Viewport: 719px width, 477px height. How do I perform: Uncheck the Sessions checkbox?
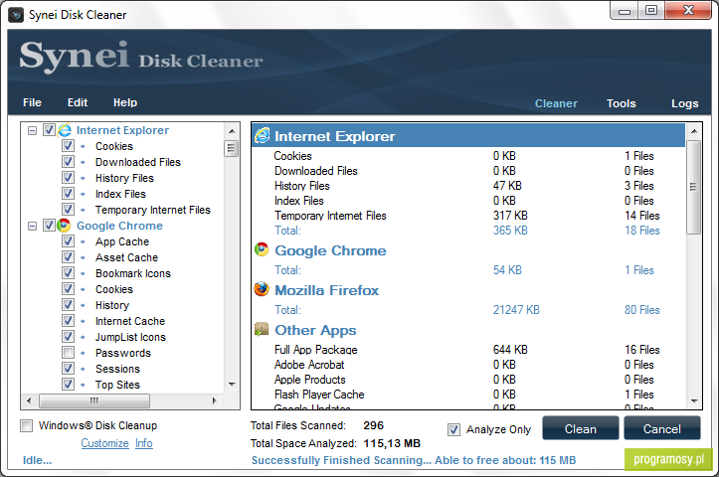(x=68, y=369)
